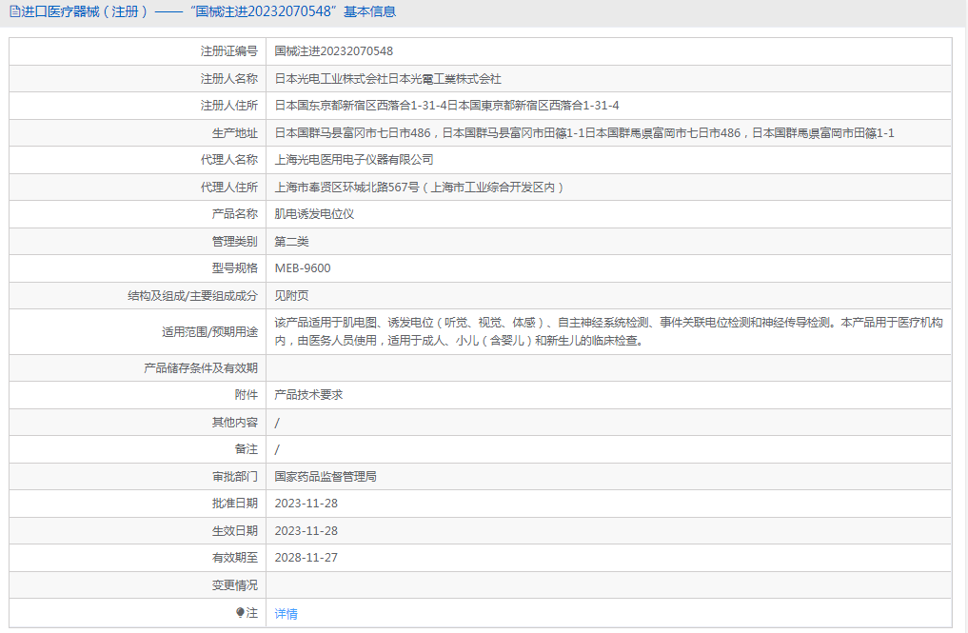Select management class value 第二类
The image size is (968, 633).
[291, 242]
